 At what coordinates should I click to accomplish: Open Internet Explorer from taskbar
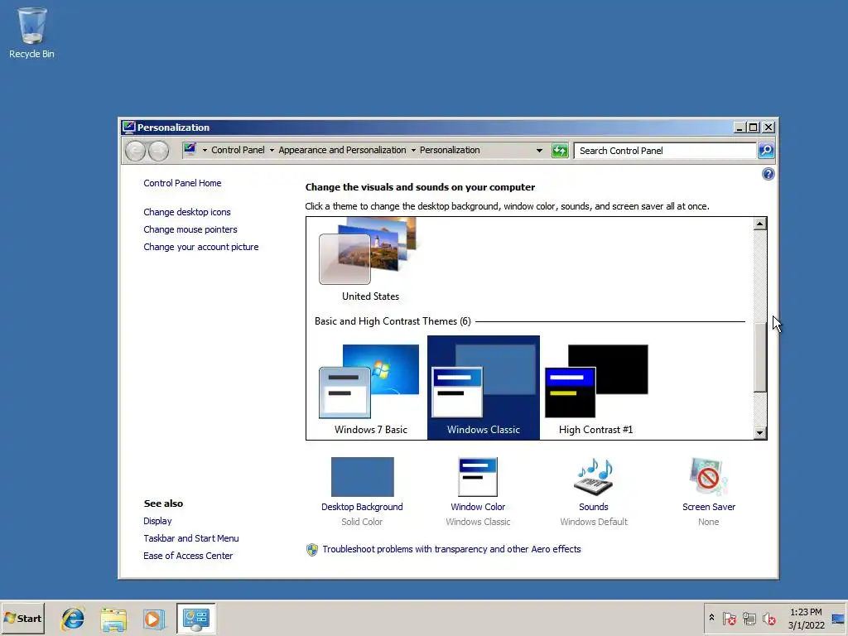point(73,619)
